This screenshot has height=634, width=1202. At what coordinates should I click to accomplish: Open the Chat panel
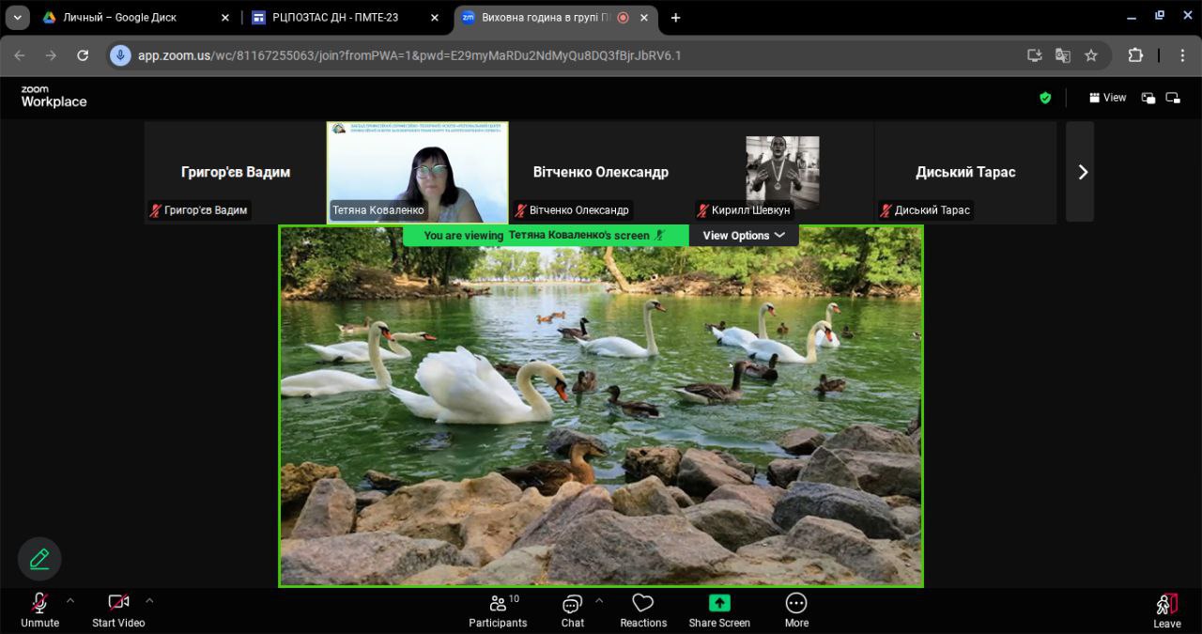click(x=572, y=611)
